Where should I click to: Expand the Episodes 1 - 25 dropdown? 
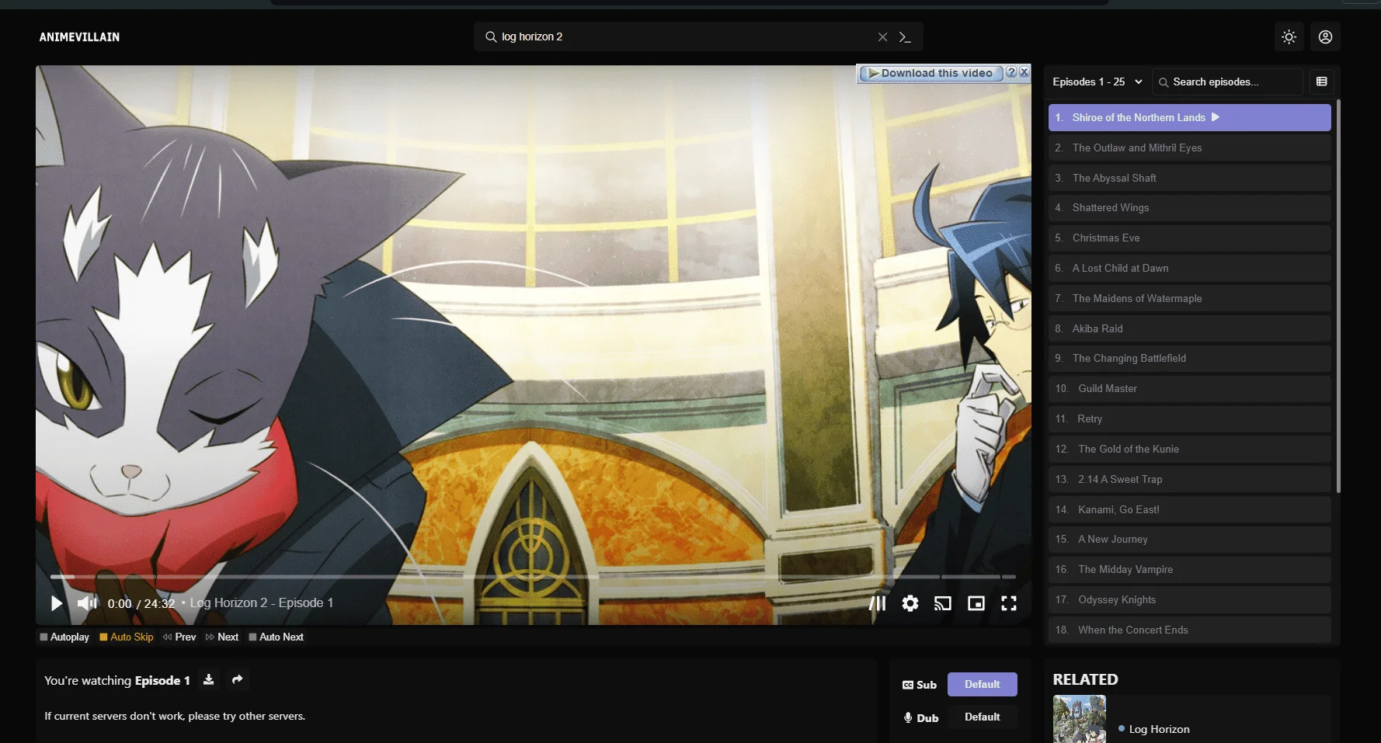pos(1097,82)
